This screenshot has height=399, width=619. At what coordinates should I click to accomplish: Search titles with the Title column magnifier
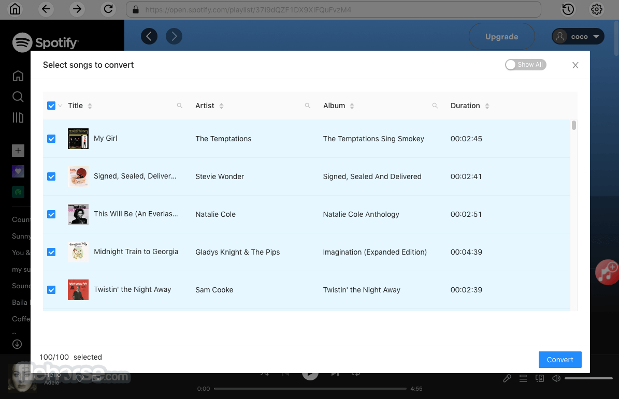pyautogui.click(x=180, y=106)
